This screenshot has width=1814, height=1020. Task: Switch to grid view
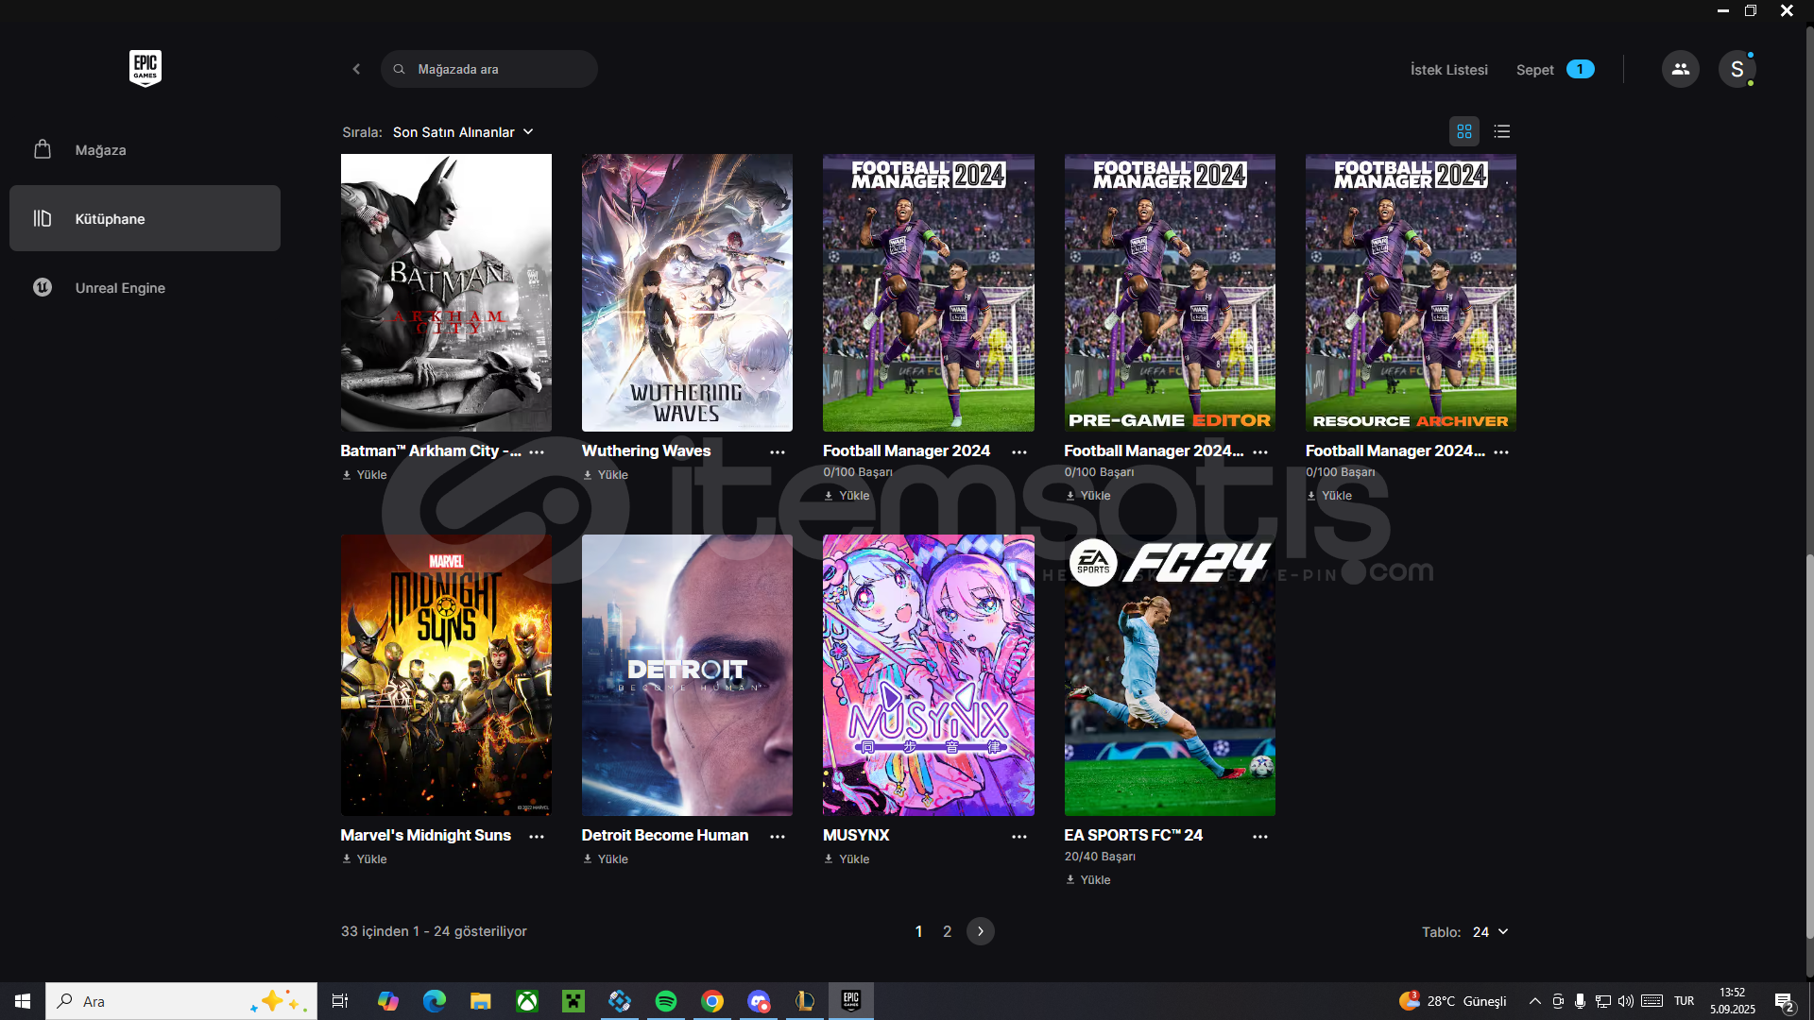pos(1464,131)
